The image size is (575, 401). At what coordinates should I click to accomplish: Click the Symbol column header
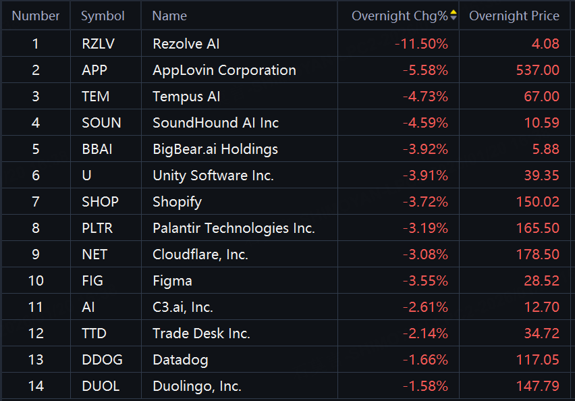click(x=103, y=16)
